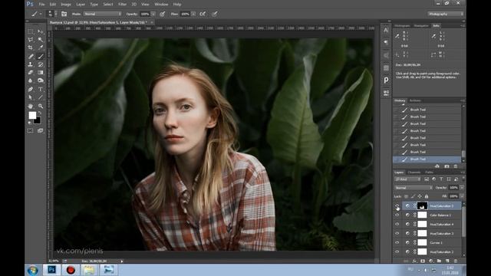Select the Lasso tool
This screenshot has width=491, height=276.
pyautogui.click(x=31, y=39)
